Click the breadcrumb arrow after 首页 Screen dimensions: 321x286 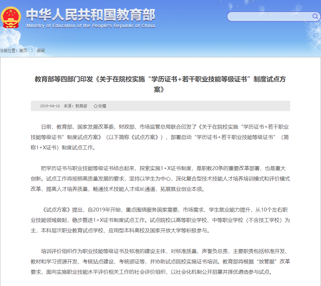[32, 51]
